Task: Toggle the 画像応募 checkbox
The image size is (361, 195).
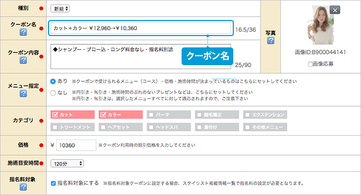Action: tap(310, 64)
